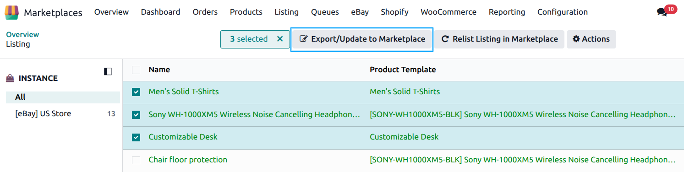Filter by [eBay] US Store instance
Viewport: 684px width, 172px height.
coord(43,113)
